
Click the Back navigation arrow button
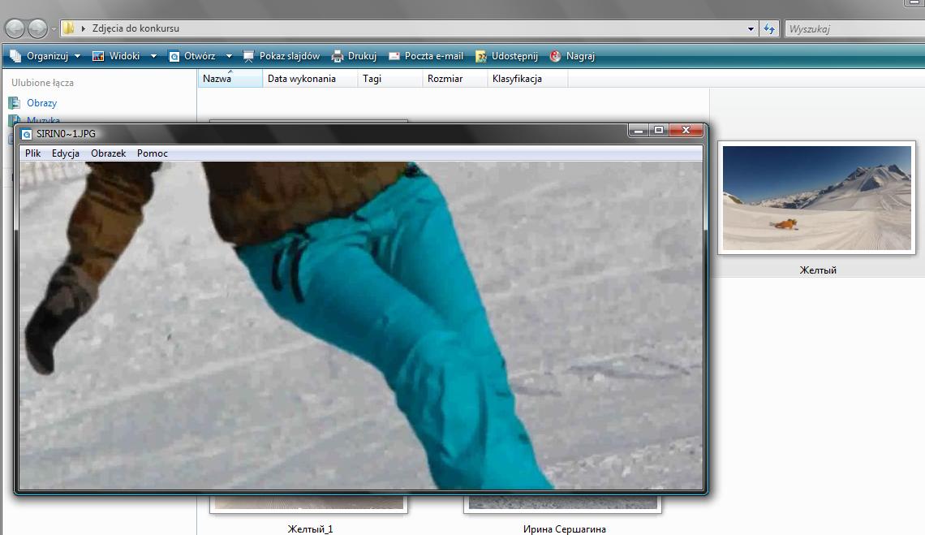click(x=15, y=28)
